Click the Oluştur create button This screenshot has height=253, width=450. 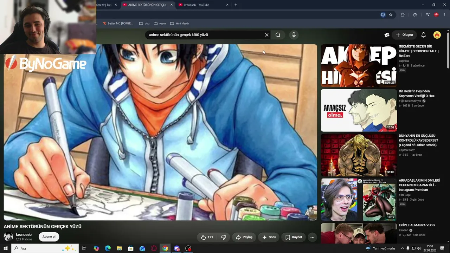[x=404, y=35]
